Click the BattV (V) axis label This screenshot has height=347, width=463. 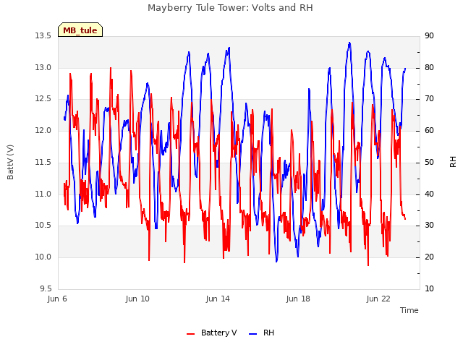[10, 162]
